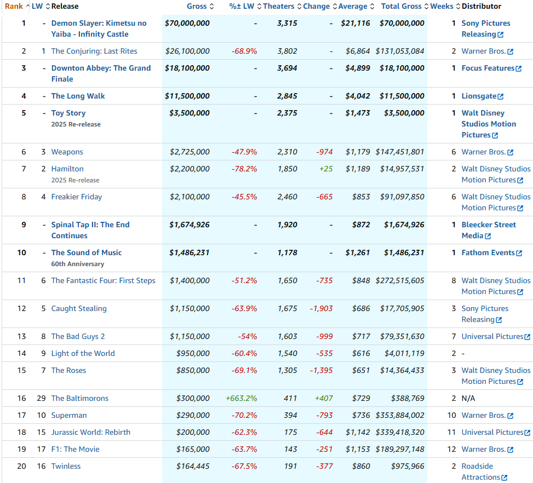Click the +663.2% change for The Baltimorons
Viewport: 533px width, 483px height.
pyautogui.click(x=242, y=398)
